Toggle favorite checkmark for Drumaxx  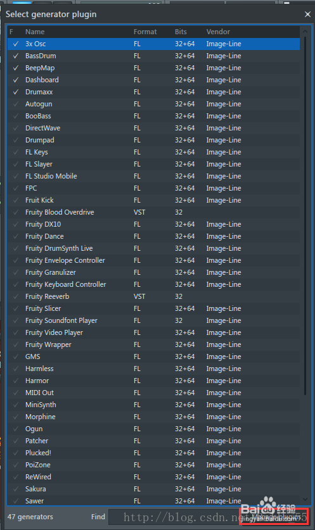(16, 92)
